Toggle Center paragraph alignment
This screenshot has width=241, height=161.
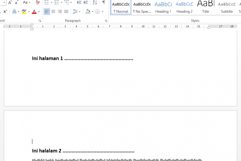coord(53,12)
